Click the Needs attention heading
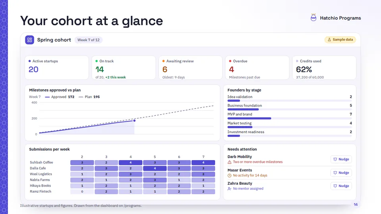This screenshot has height=214, width=381. tap(242, 149)
